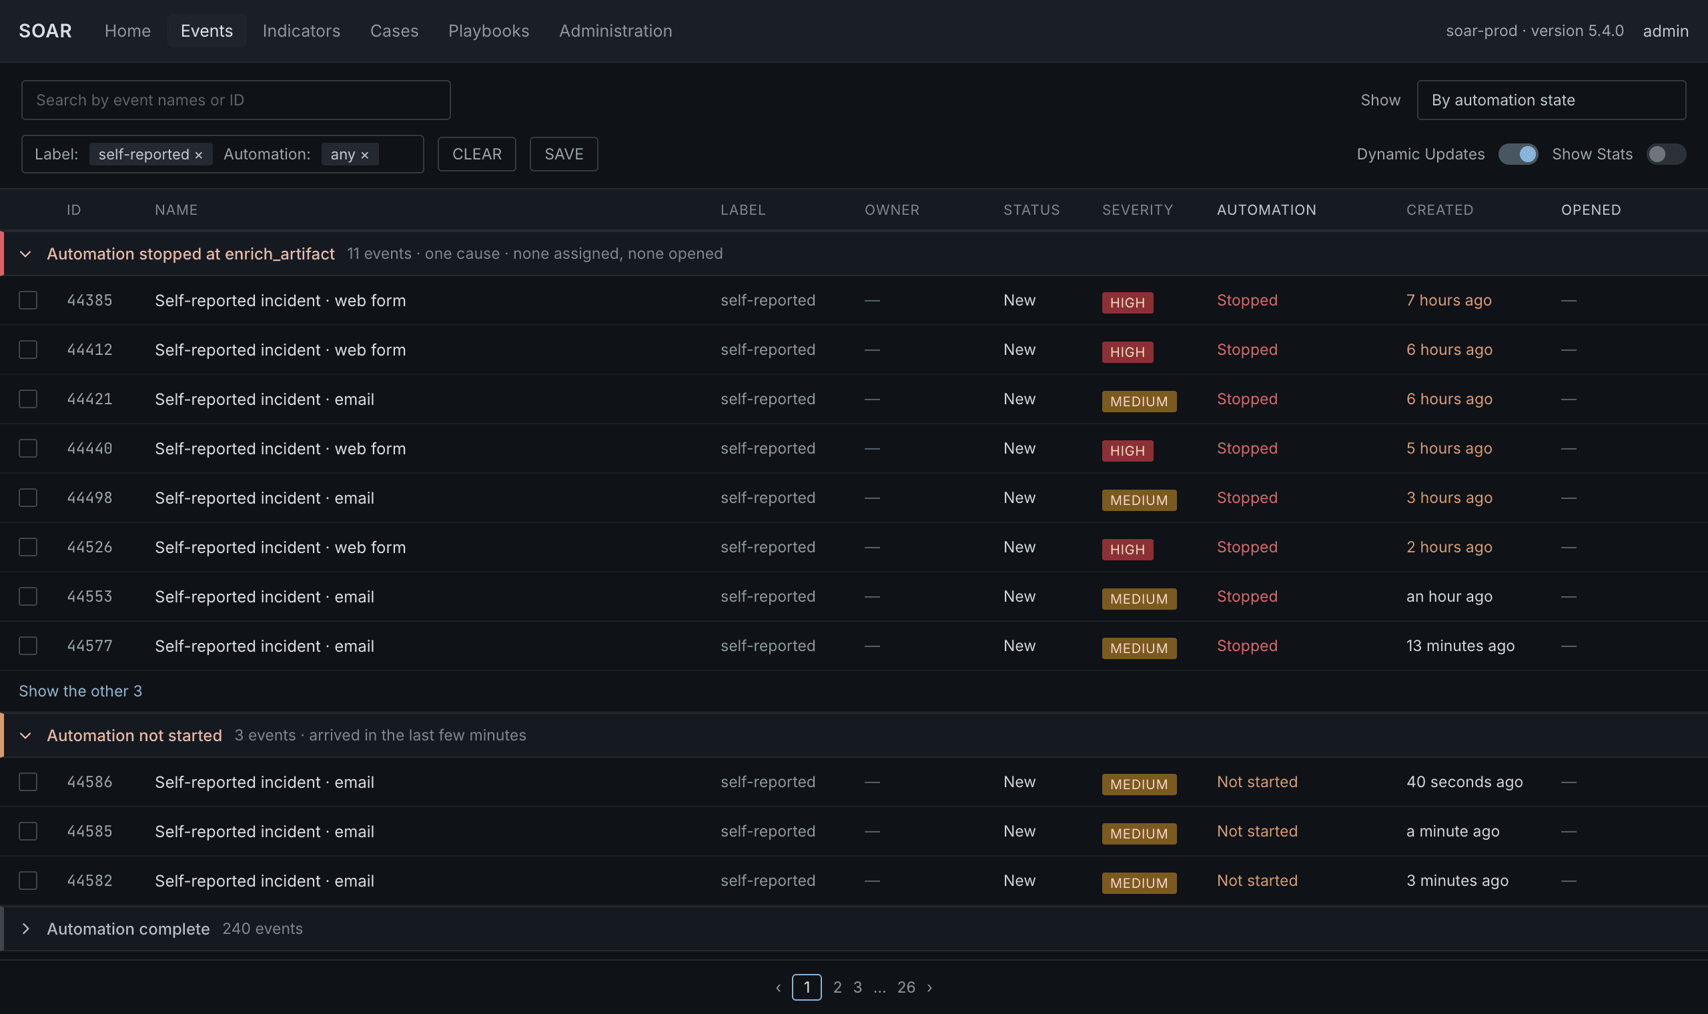
Task: Go to page 26
Action: [x=906, y=987]
